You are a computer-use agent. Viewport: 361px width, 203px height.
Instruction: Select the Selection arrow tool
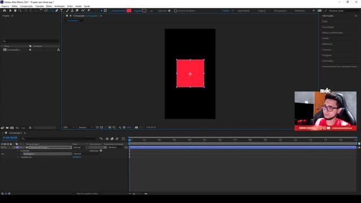pyautogui.click(x=10, y=11)
